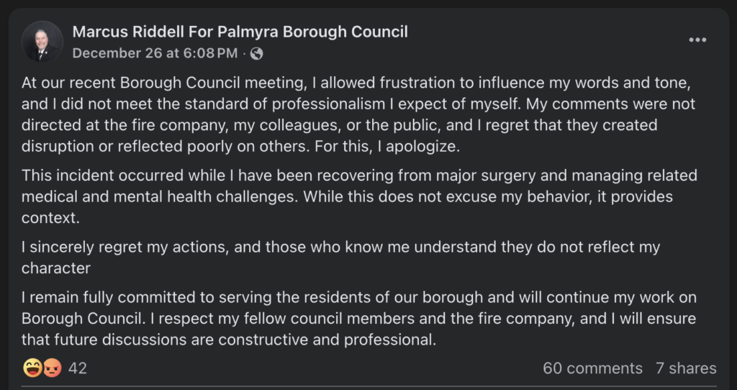The height and width of the screenshot is (390, 737).
Task: Click the line beginning "I remain fully committed"
Action: click(358, 297)
